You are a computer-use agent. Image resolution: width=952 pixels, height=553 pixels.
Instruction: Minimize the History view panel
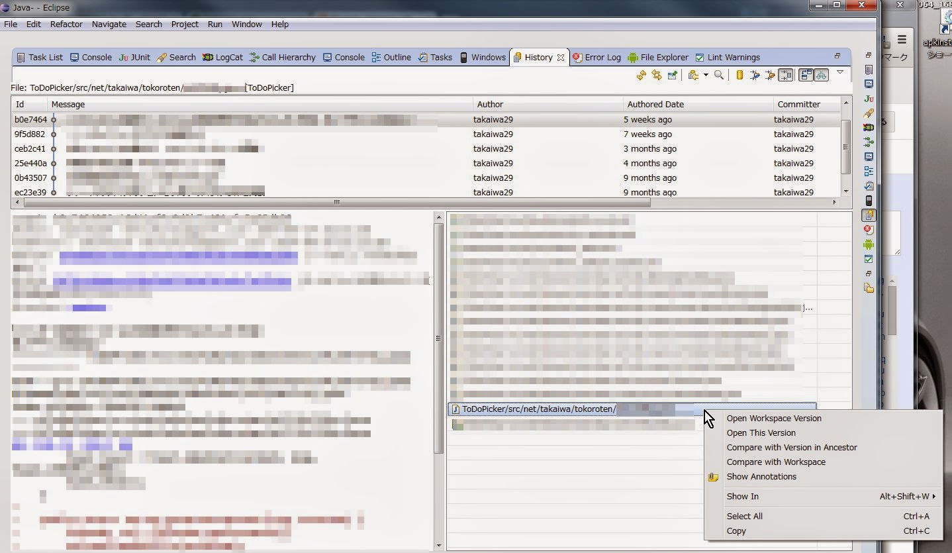pos(837,56)
